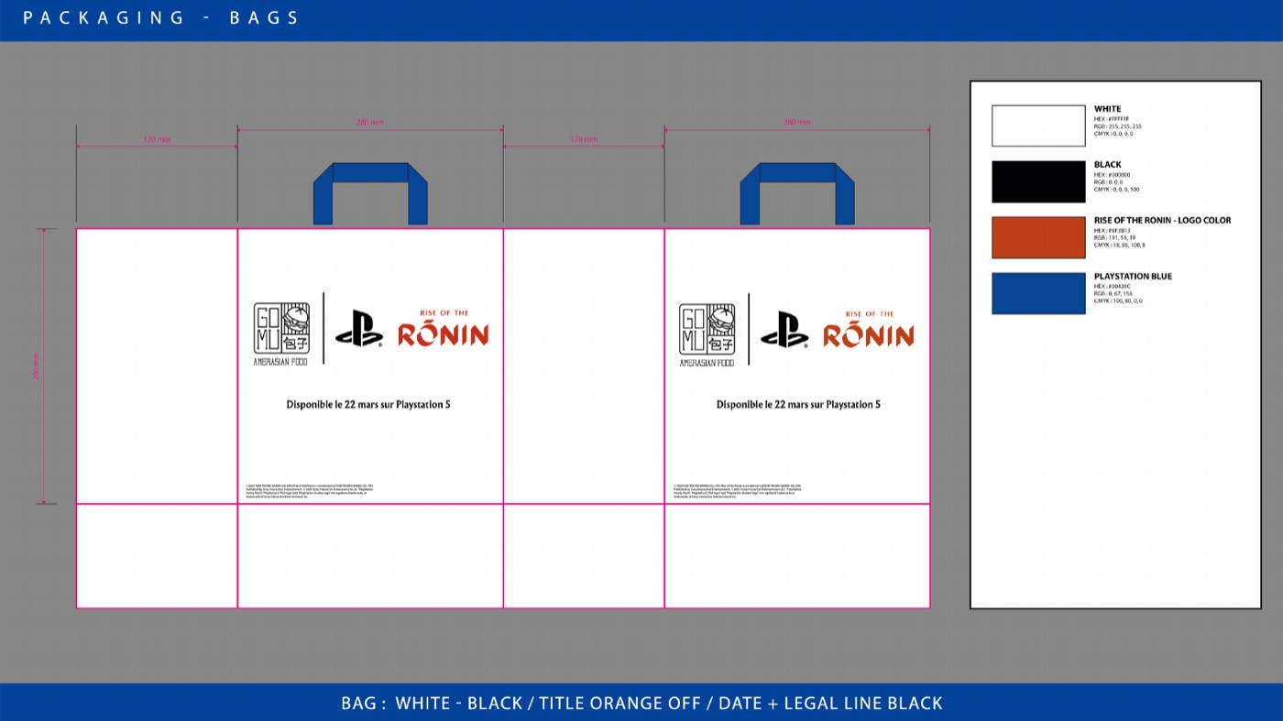Viewport: 1283px width, 721px height.
Task: Click the Rise of the Ronin logo, right bag
Action: (x=869, y=329)
